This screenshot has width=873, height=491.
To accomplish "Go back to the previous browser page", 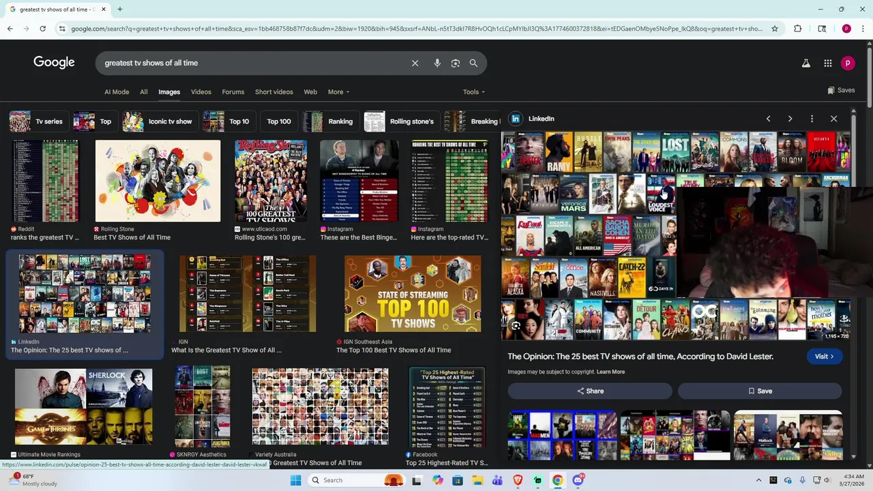I will click(x=10, y=29).
